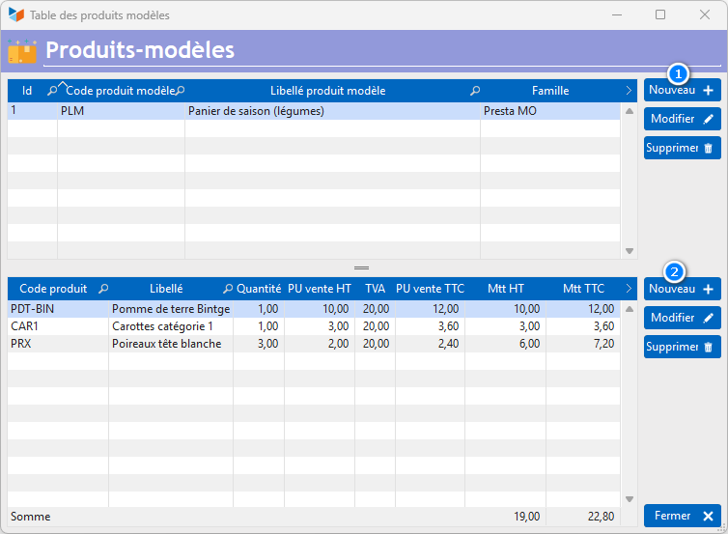Click the orange Produits-modèles box icon
The height and width of the screenshot is (534, 728).
[x=21, y=51]
